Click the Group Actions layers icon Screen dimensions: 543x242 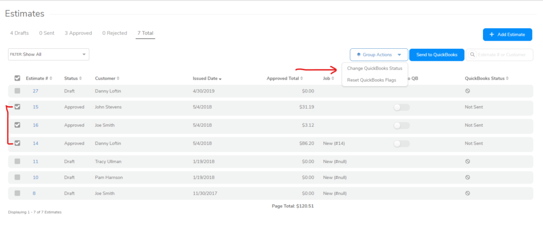[358, 55]
